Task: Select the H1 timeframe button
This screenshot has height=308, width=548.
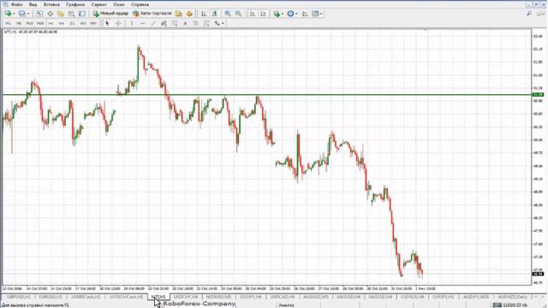Action: tap(51, 23)
